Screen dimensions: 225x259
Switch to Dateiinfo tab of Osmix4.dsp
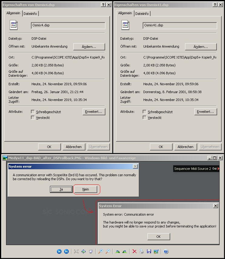coord(30,14)
